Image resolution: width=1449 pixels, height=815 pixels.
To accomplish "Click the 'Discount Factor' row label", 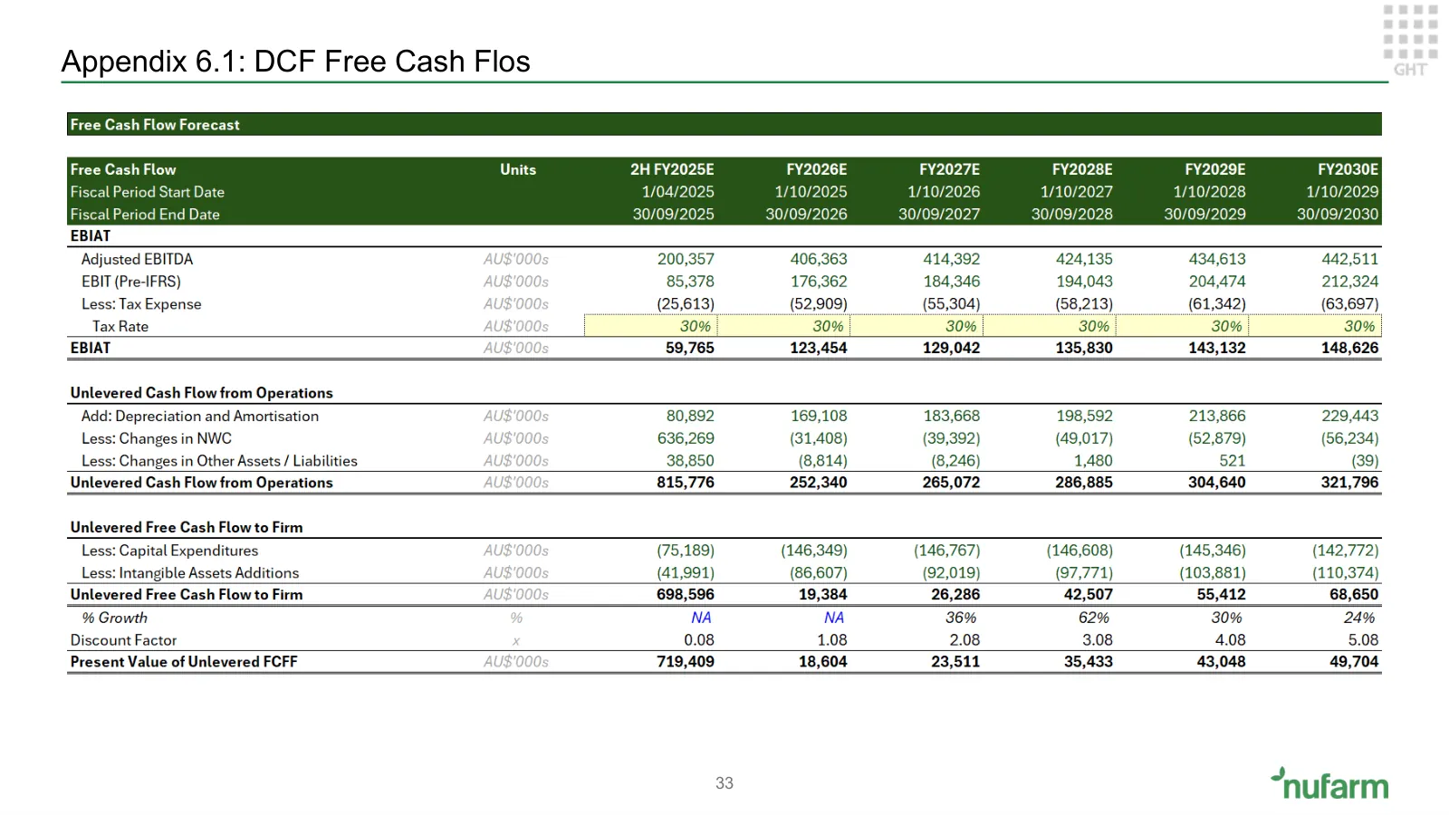I will (x=123, y=640).
